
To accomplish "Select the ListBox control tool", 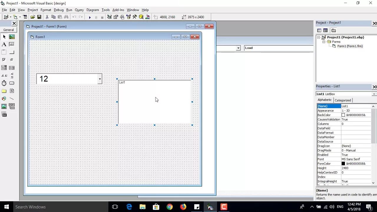I will tap(12, 68).
